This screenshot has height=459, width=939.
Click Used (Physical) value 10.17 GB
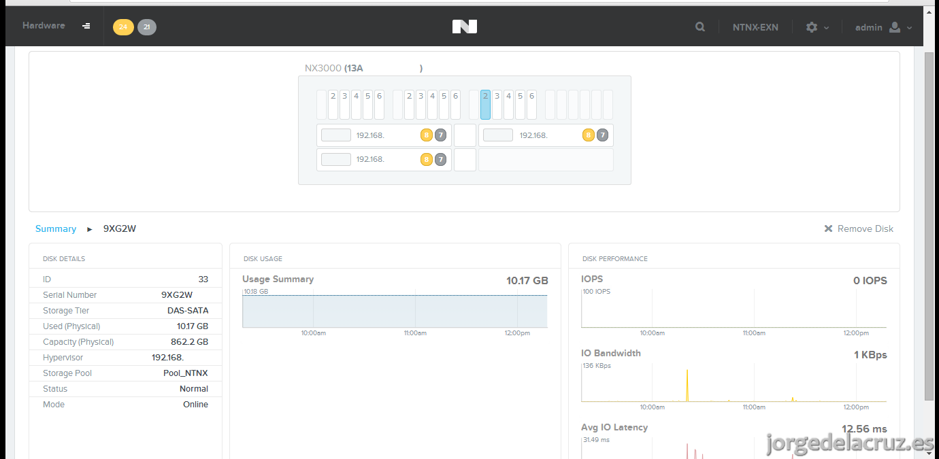pos(193,326)
